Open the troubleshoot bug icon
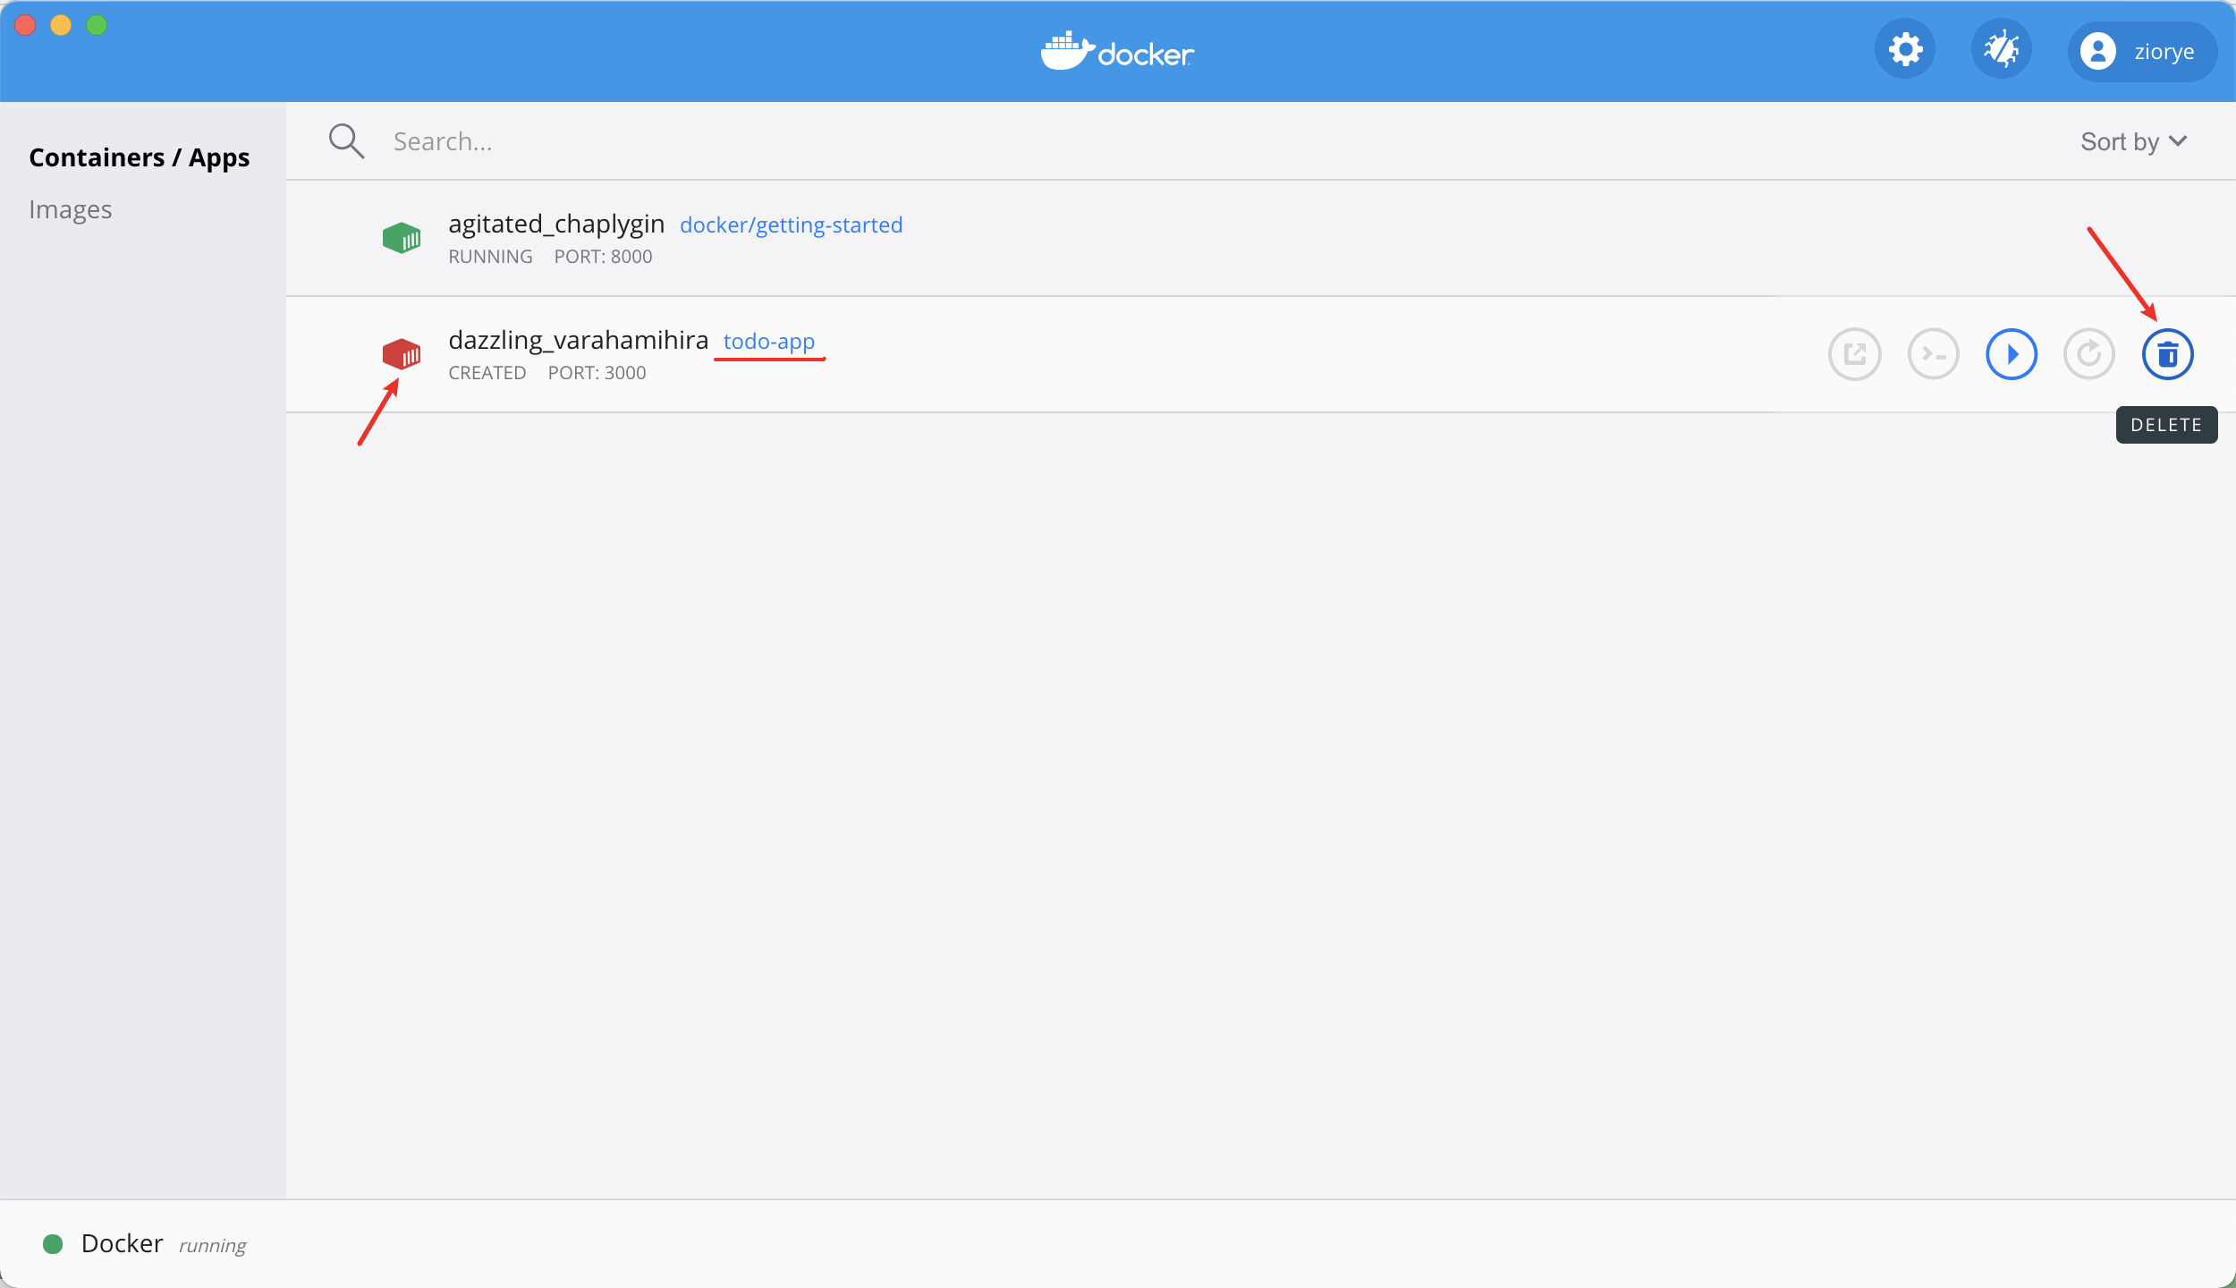This screenshot has width=2236, height=1288. [x=2002, y=49]
